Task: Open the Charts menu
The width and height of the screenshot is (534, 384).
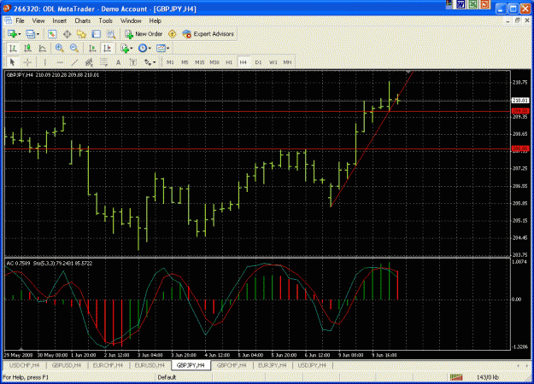Action: tap(82, 21)
